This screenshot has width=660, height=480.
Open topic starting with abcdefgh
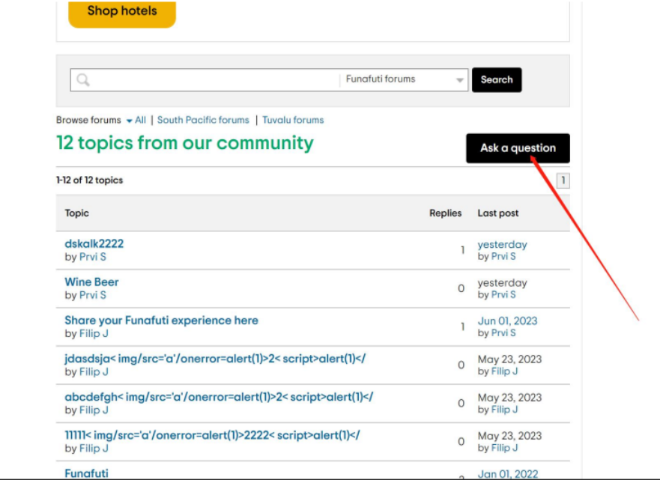[219, 397]
